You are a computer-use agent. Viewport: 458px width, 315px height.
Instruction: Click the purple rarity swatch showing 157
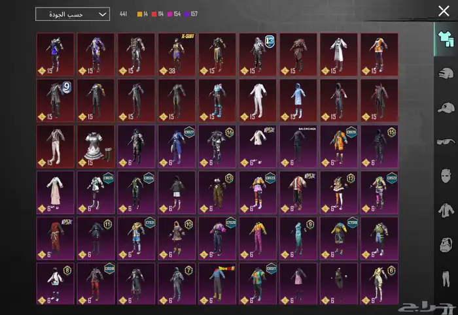pos(190,14)
